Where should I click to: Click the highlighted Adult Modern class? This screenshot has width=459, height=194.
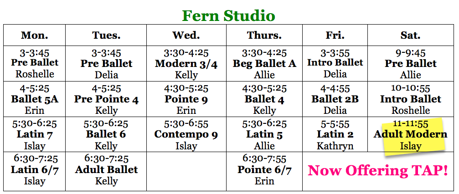click(410, 134)
